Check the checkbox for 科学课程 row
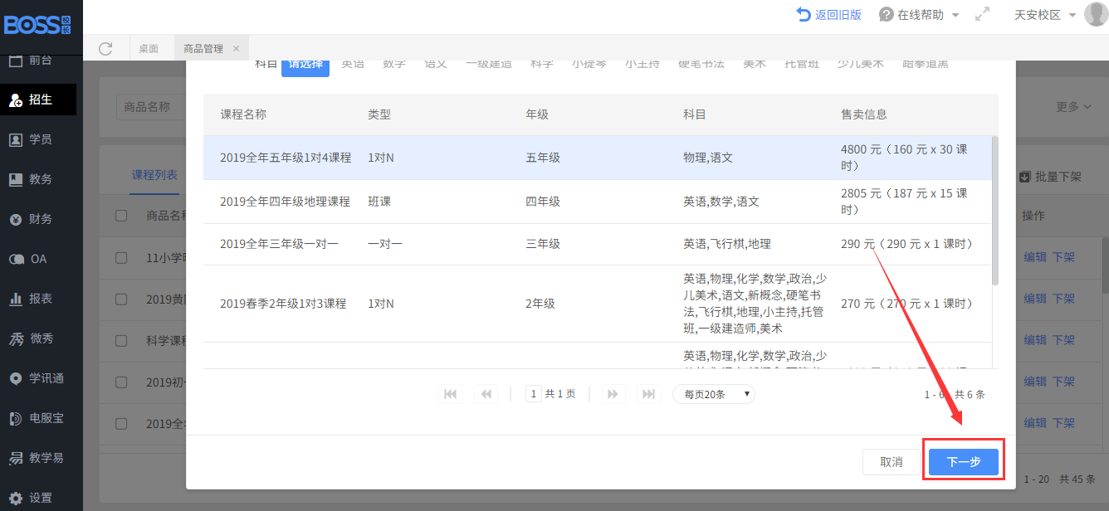Screen dimensions: 1109x511 coord(121,340)
